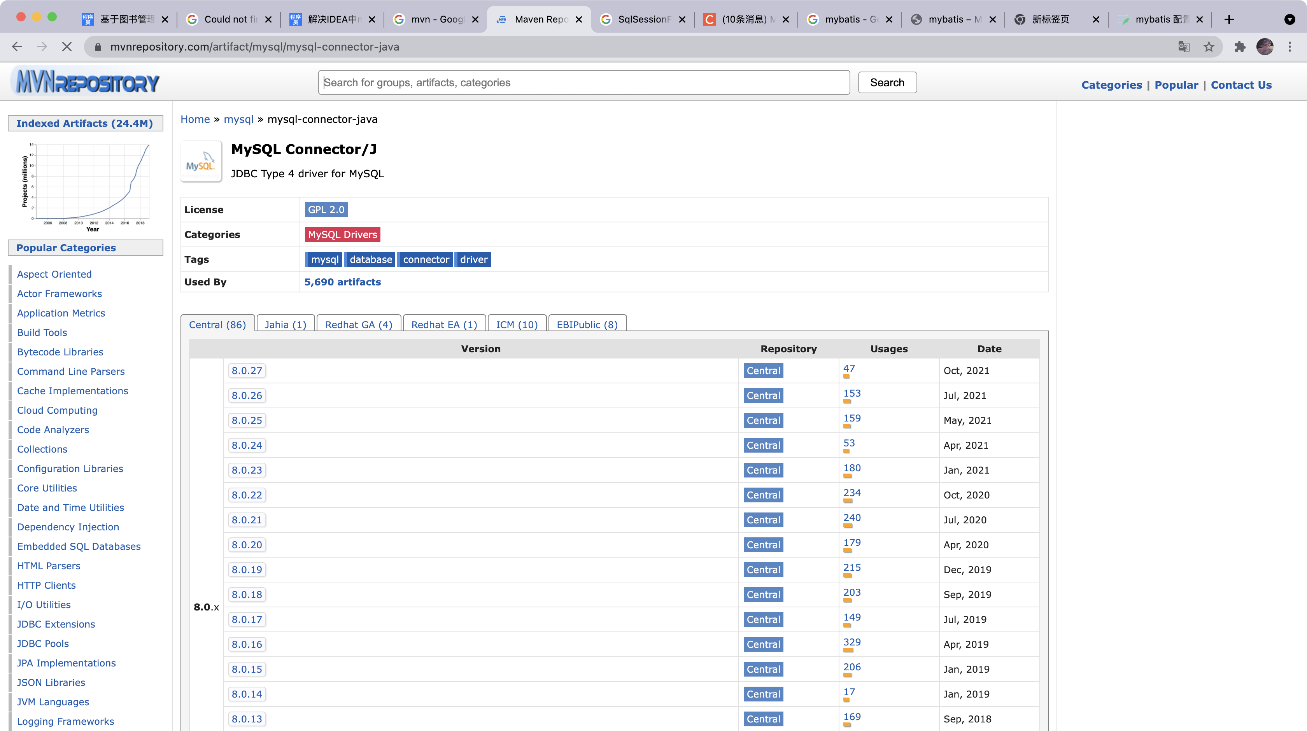Click the browser back arrow
This screenshot has width=1307, height=731.
pos(17,47)
